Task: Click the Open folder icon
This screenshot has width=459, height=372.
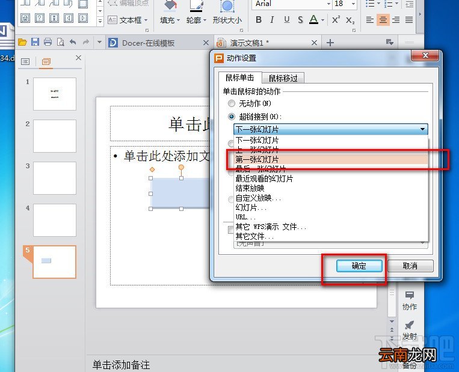Action: [22, 43]
